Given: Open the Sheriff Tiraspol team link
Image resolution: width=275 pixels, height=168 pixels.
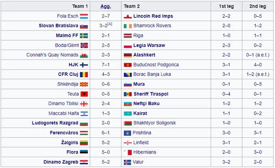Looking at the screenshot, I should (150, 94).
